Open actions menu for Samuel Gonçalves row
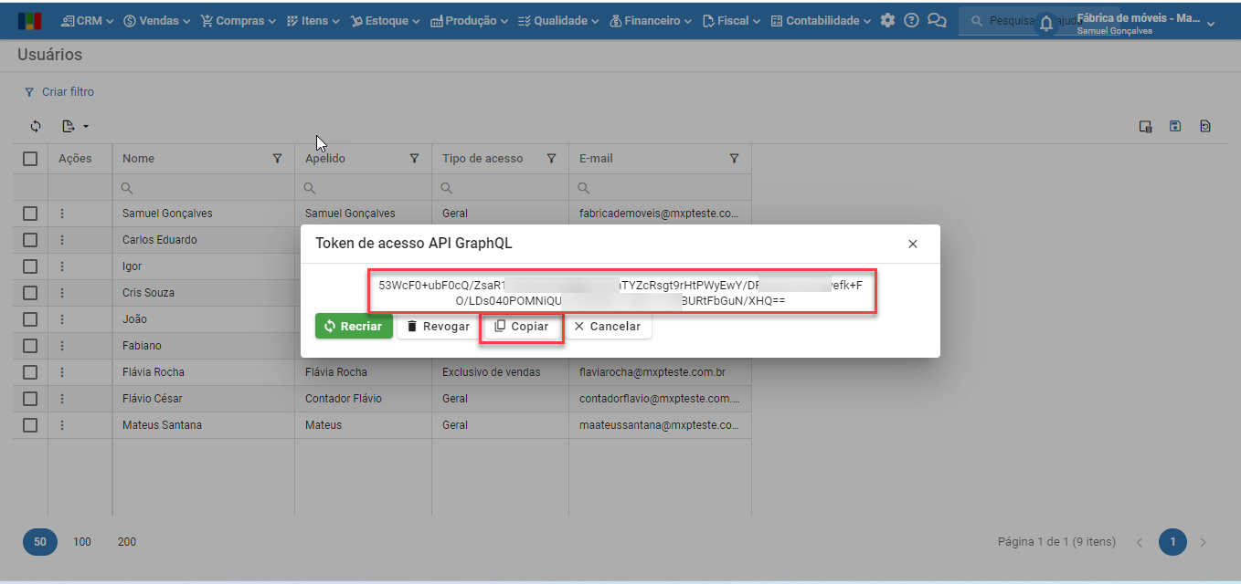This screenshot has height=584, width=1241. (62, 214)
